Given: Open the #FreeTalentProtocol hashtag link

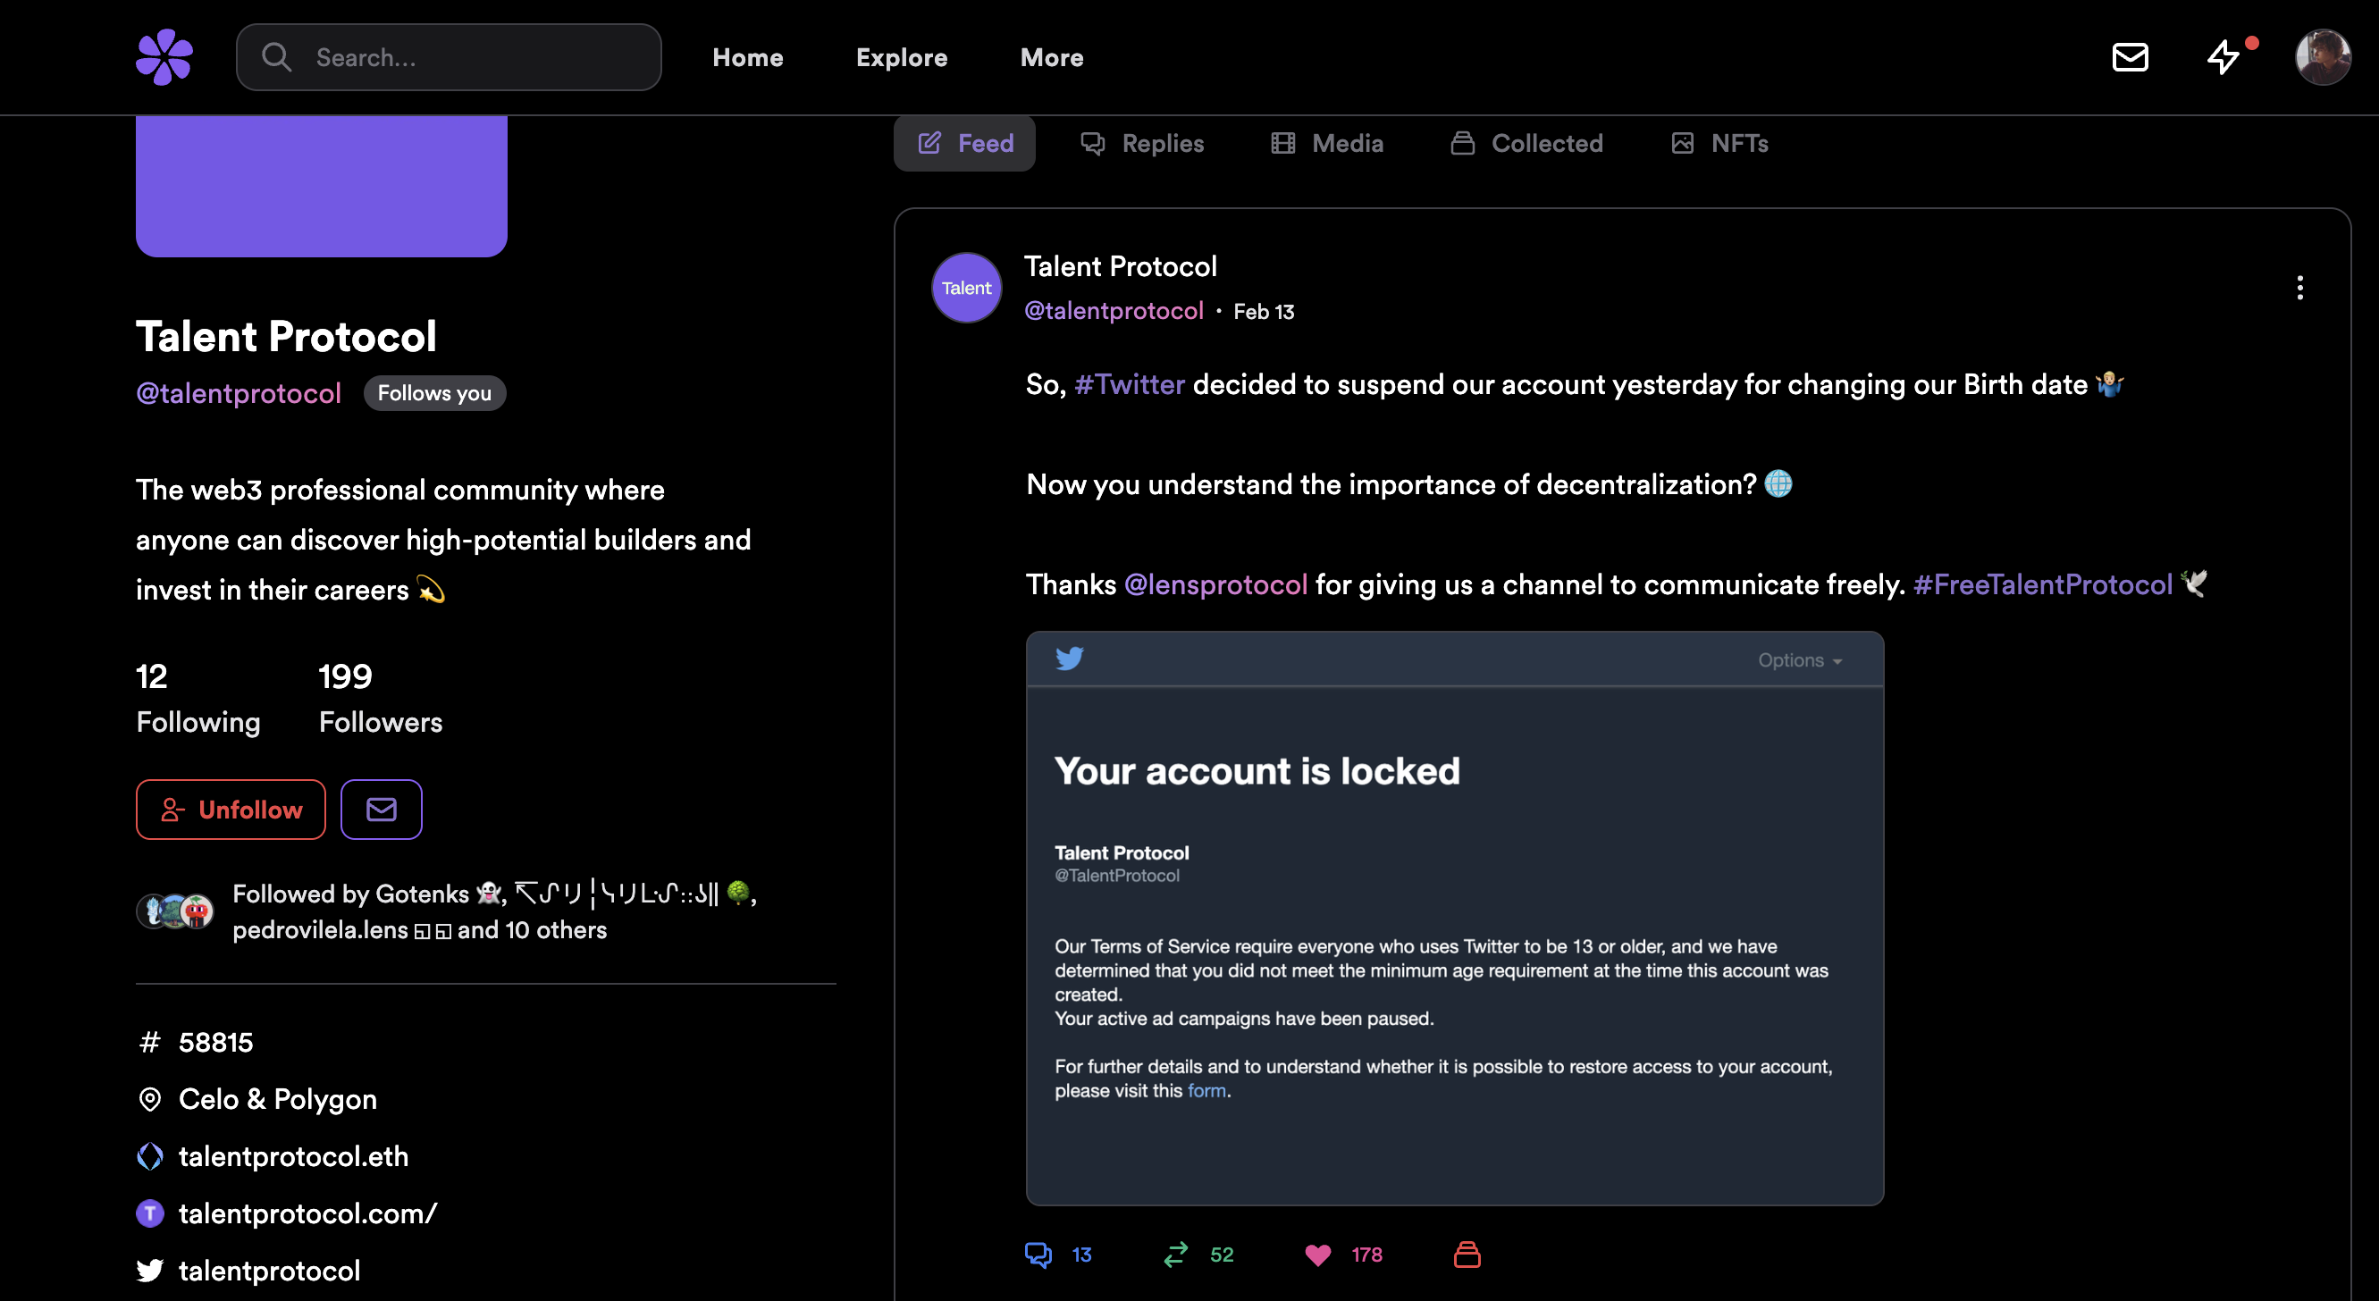Looking at the screenshot, I should (2043, 584).
